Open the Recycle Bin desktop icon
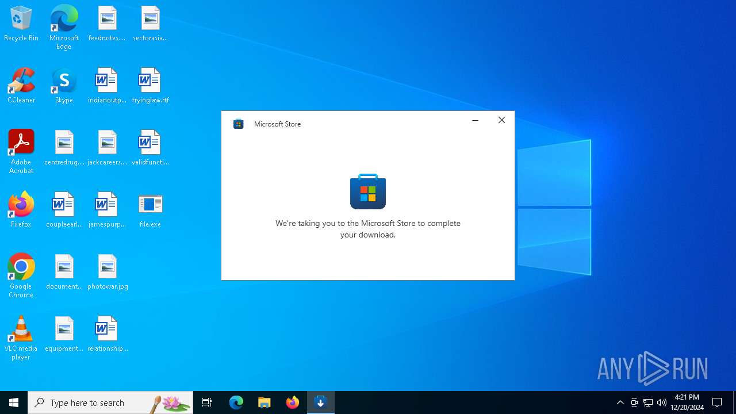736x414 pixels. click(x=21, y=24)
